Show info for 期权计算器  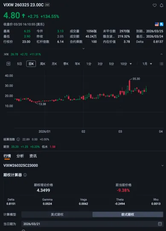coord(25,175)
